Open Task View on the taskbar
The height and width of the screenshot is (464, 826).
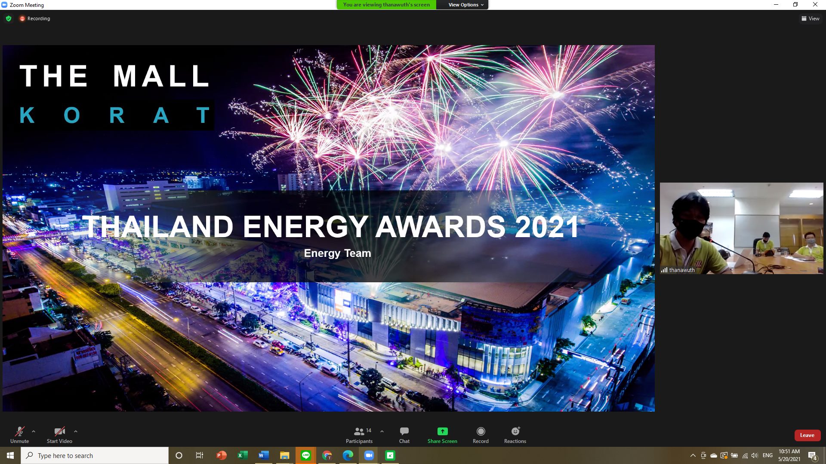[200, 455]
